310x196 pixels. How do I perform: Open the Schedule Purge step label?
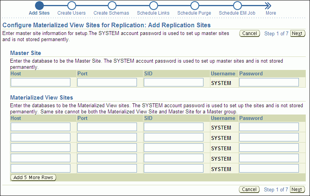(194, 13)
